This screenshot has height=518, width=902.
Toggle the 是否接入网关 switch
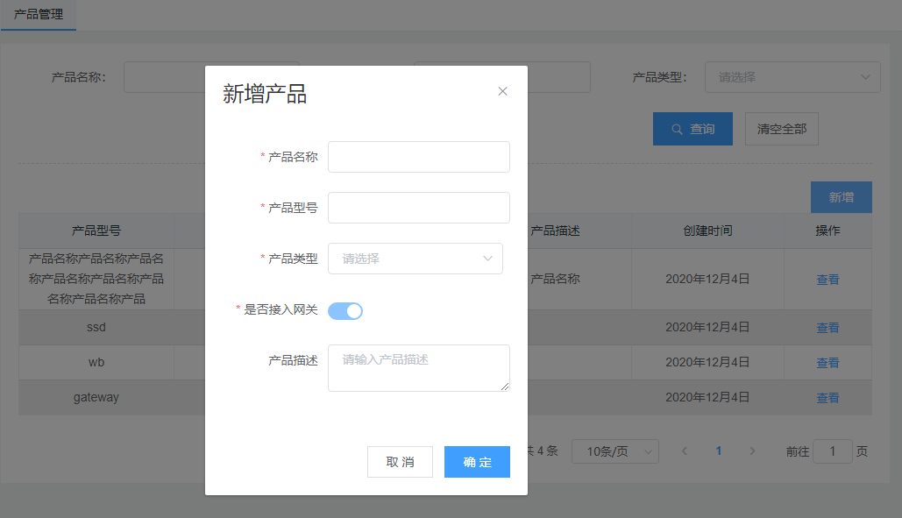(344, 310)
